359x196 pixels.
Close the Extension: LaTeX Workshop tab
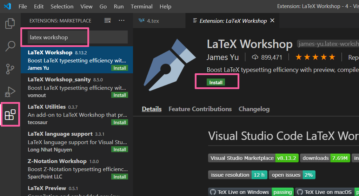coord(272,21)
